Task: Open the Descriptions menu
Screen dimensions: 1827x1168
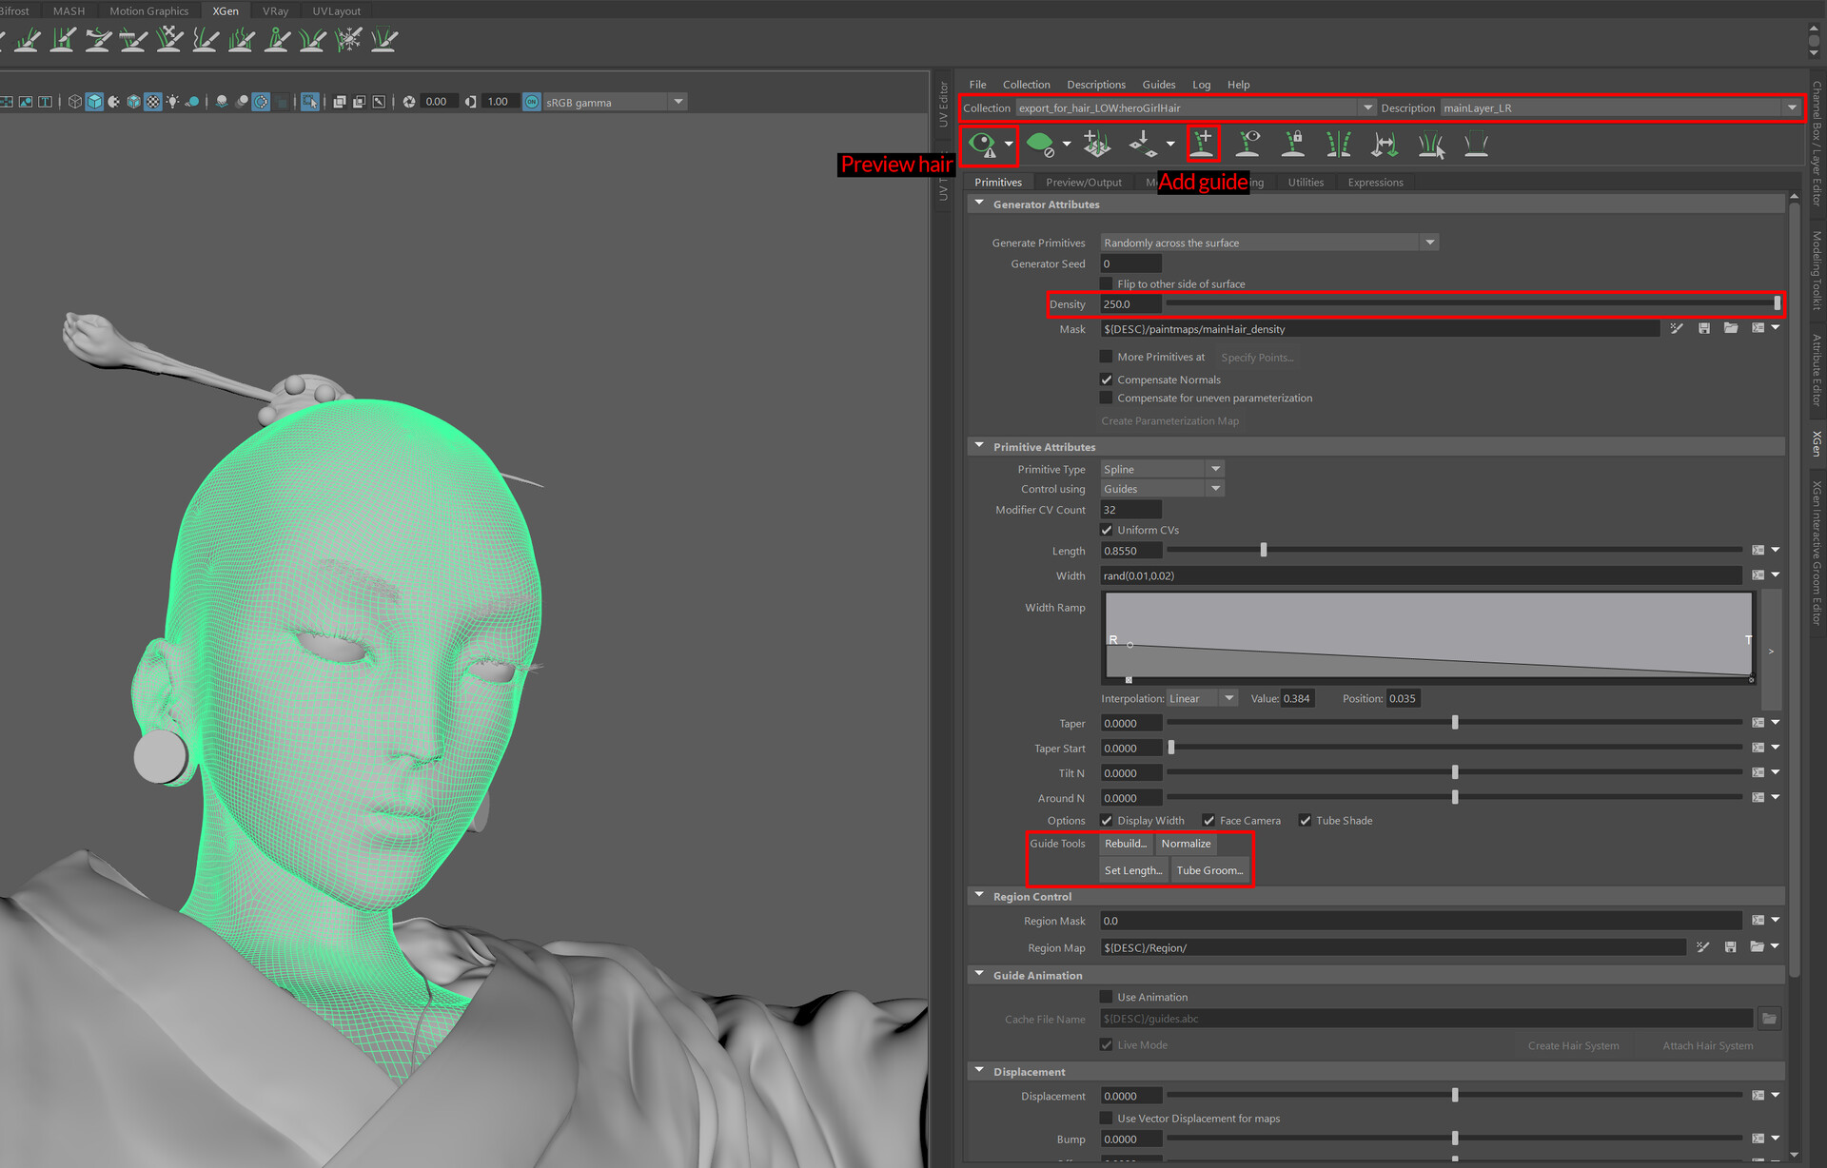Action: (x=1095, y=85)
